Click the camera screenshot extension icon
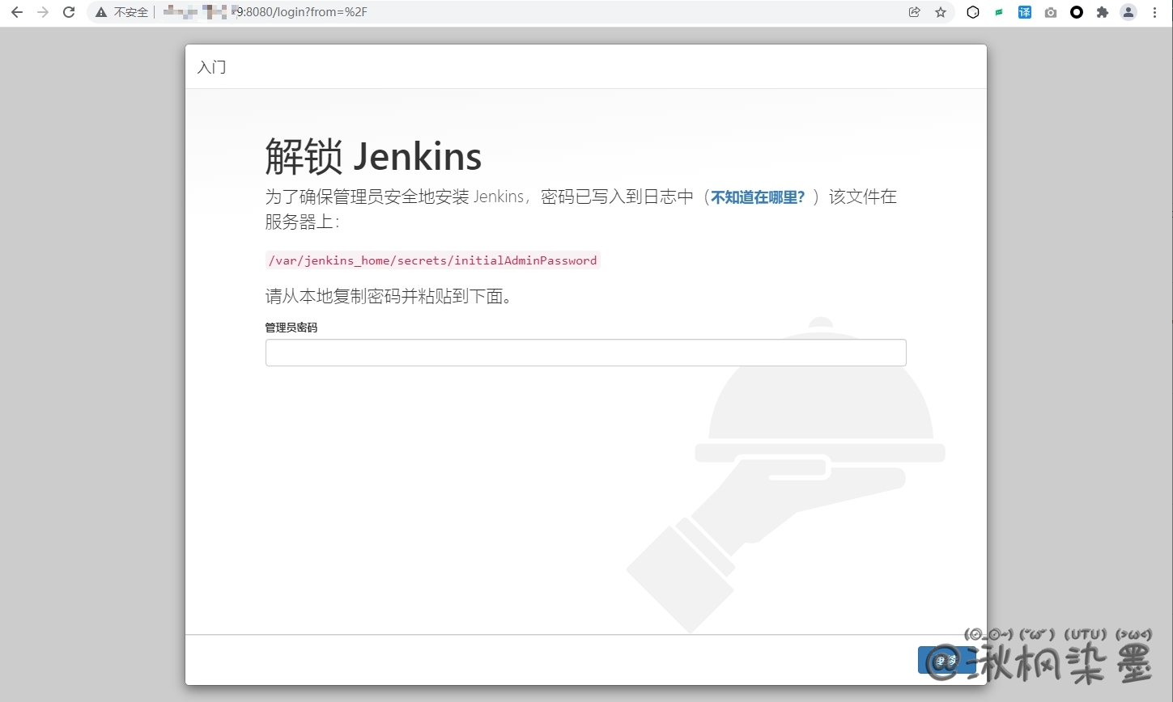The height and width of the screenshot is (702, 1173). pyautogui.click(x=1051, y=12)
